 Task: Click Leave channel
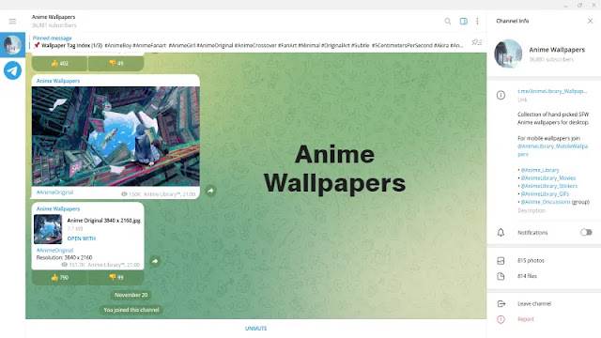(534, 303)
